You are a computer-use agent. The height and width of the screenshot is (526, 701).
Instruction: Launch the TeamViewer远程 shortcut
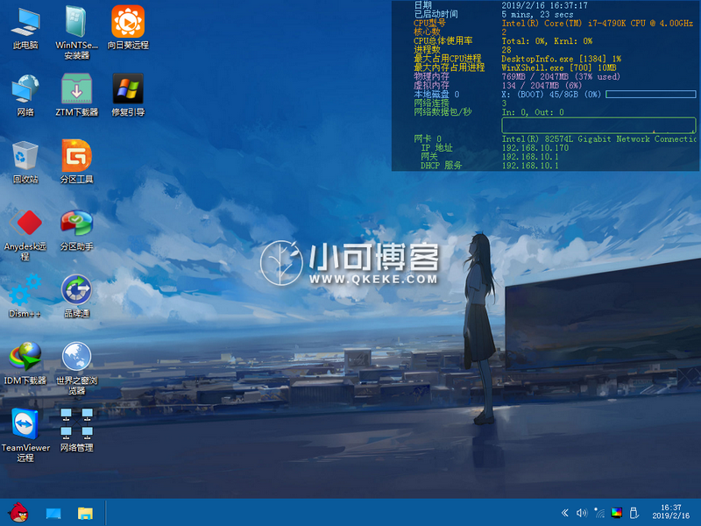tap(25, 435)
